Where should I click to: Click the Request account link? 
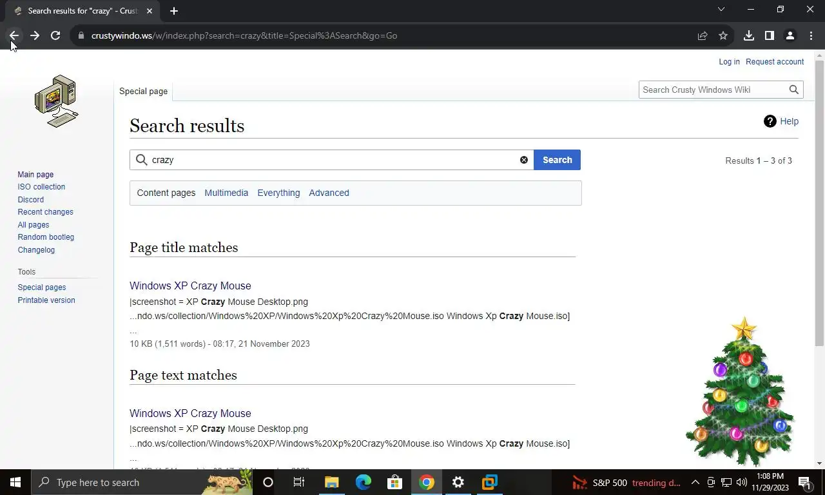pyautogui.click(x=775, y=62)
